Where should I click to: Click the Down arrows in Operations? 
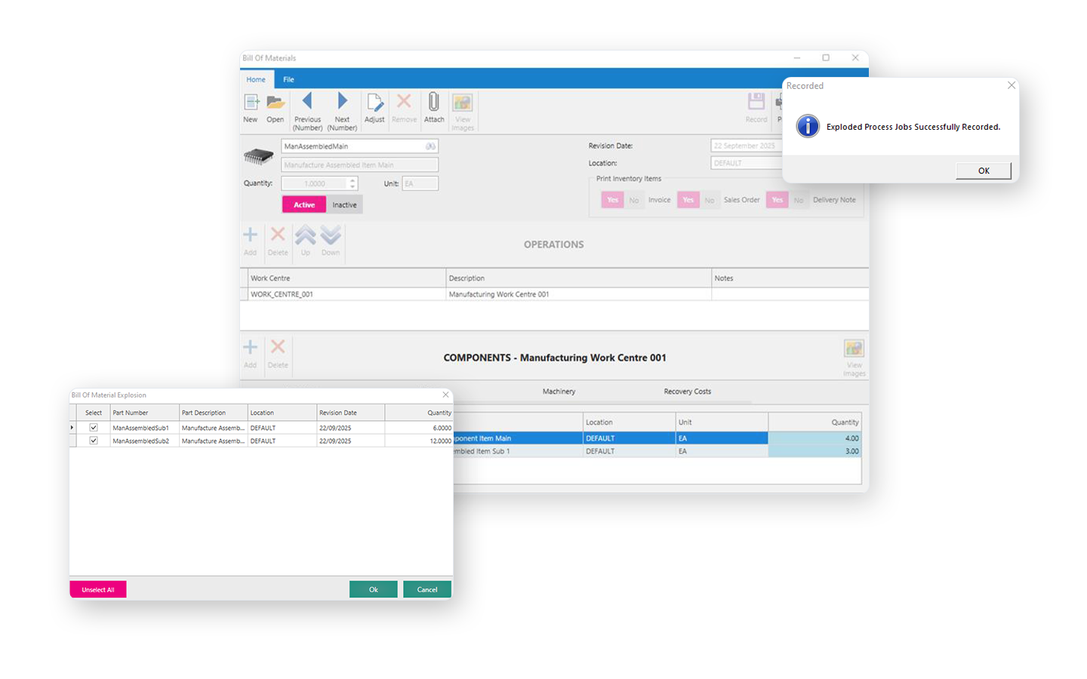pos(331,235)
